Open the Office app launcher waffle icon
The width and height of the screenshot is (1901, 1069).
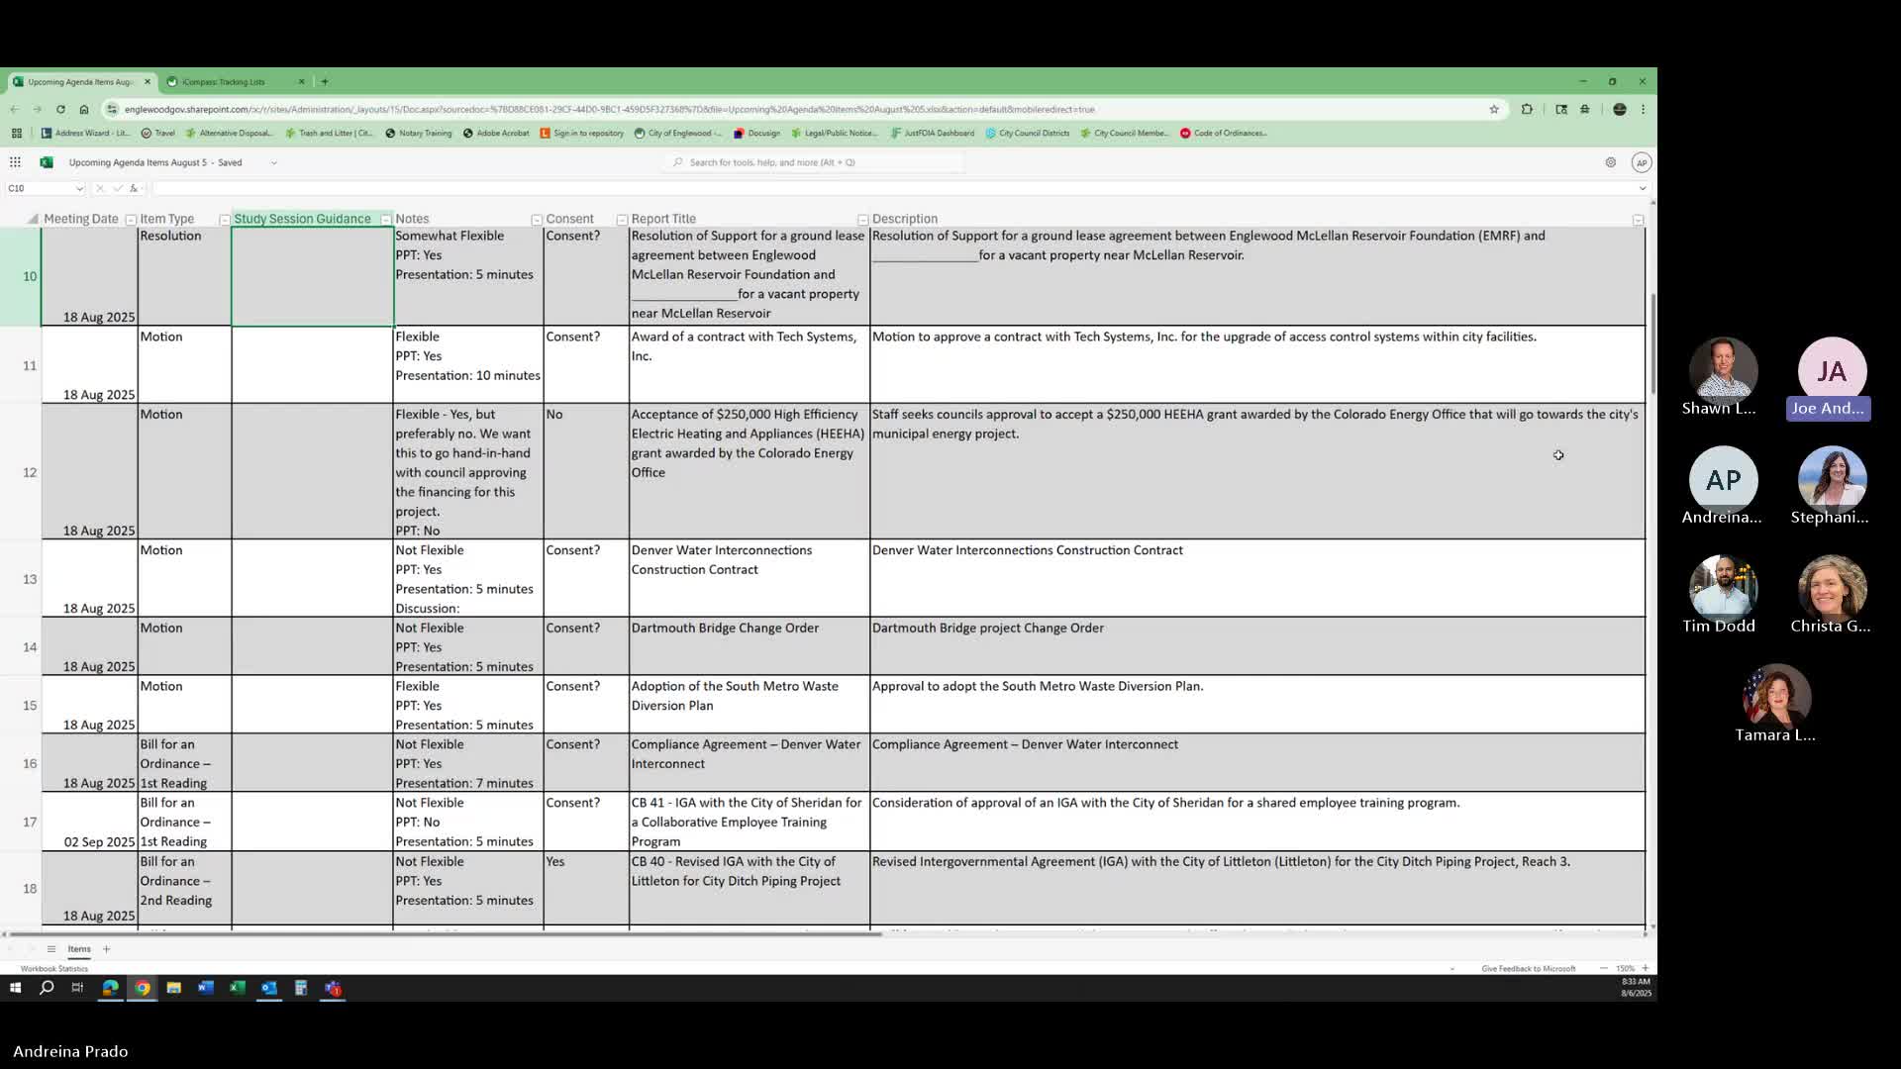pyautogui.click(x=15, y=162)
